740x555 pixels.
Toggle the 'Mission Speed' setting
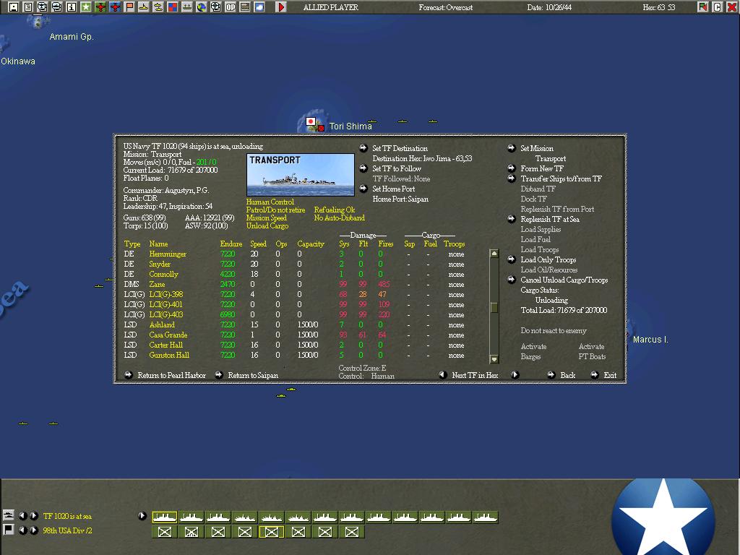point(267,218)
